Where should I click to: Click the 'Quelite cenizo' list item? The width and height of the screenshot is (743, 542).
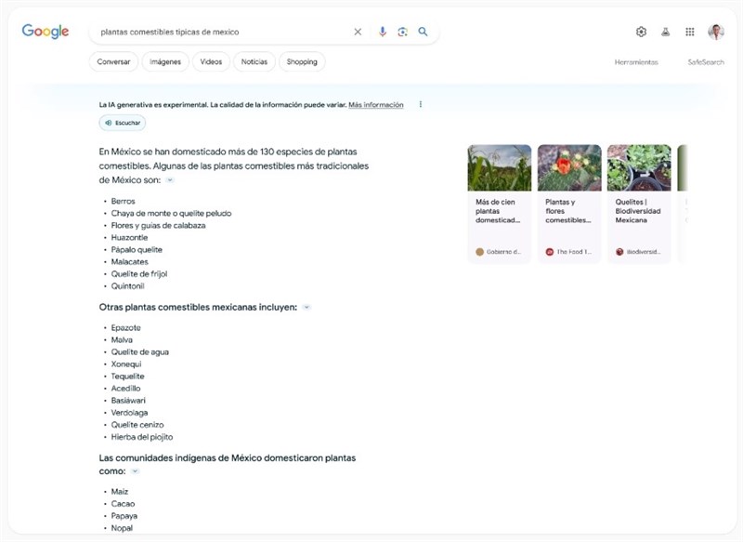(137, 425)
